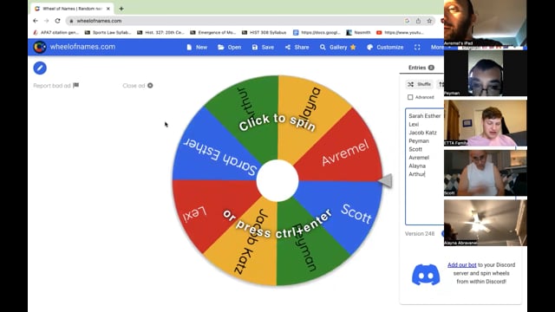Select Avremel's iPad video thumbnail

coord(486,23)
